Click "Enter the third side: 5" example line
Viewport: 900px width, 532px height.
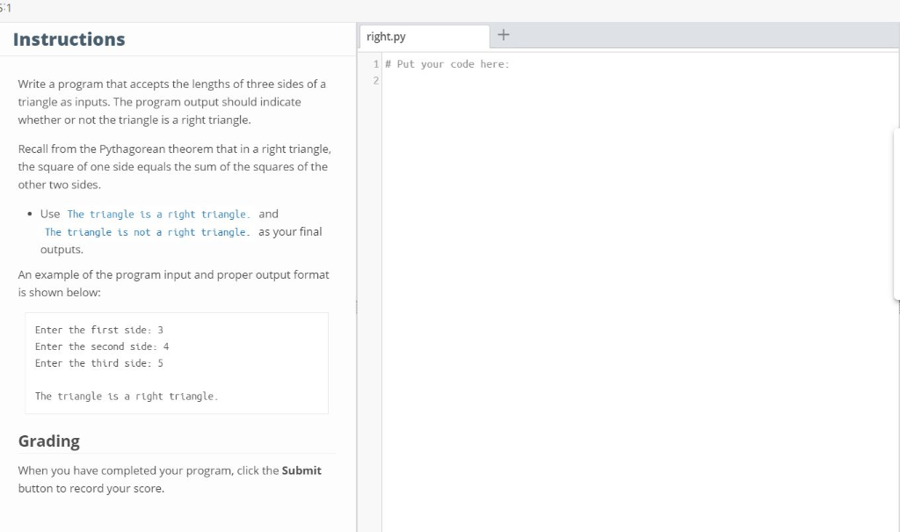point(98,362)
